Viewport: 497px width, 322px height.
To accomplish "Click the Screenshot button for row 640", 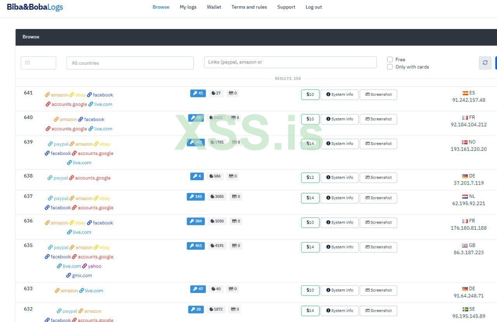I will [379, 119].
